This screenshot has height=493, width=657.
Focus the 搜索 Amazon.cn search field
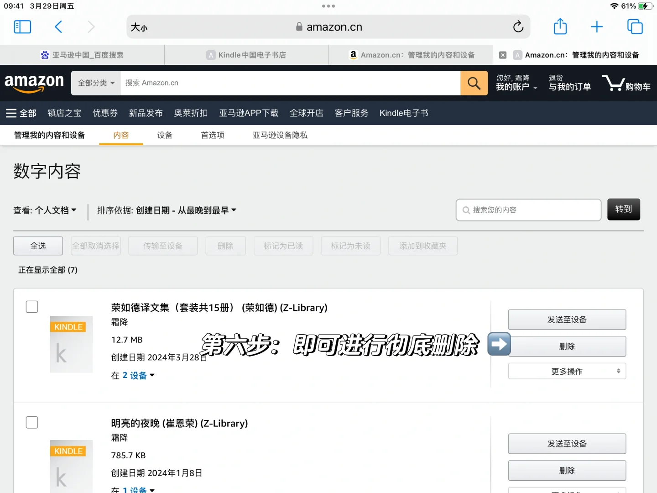pos(290,83)
